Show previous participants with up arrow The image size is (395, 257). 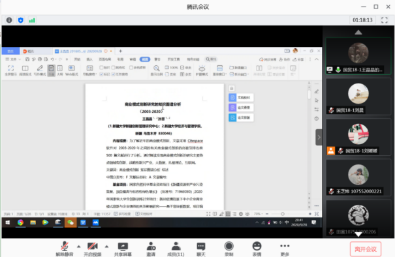pos(358,32)
